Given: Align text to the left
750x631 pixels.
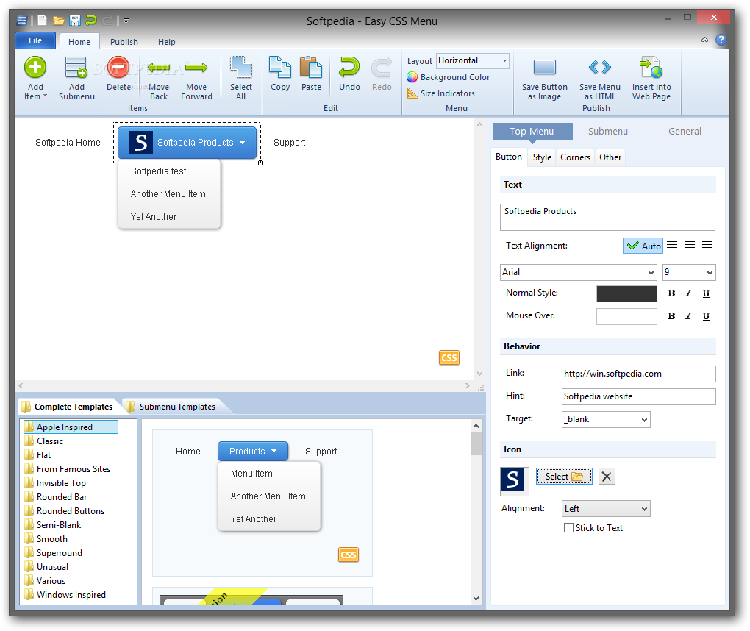Looking at the screenshot, I should pyautogui.click(x=672, y=246).
